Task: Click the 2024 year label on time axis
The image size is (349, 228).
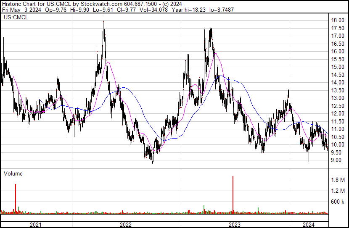Action: 309,225
